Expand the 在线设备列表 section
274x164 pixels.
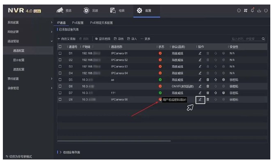point(70,152)
